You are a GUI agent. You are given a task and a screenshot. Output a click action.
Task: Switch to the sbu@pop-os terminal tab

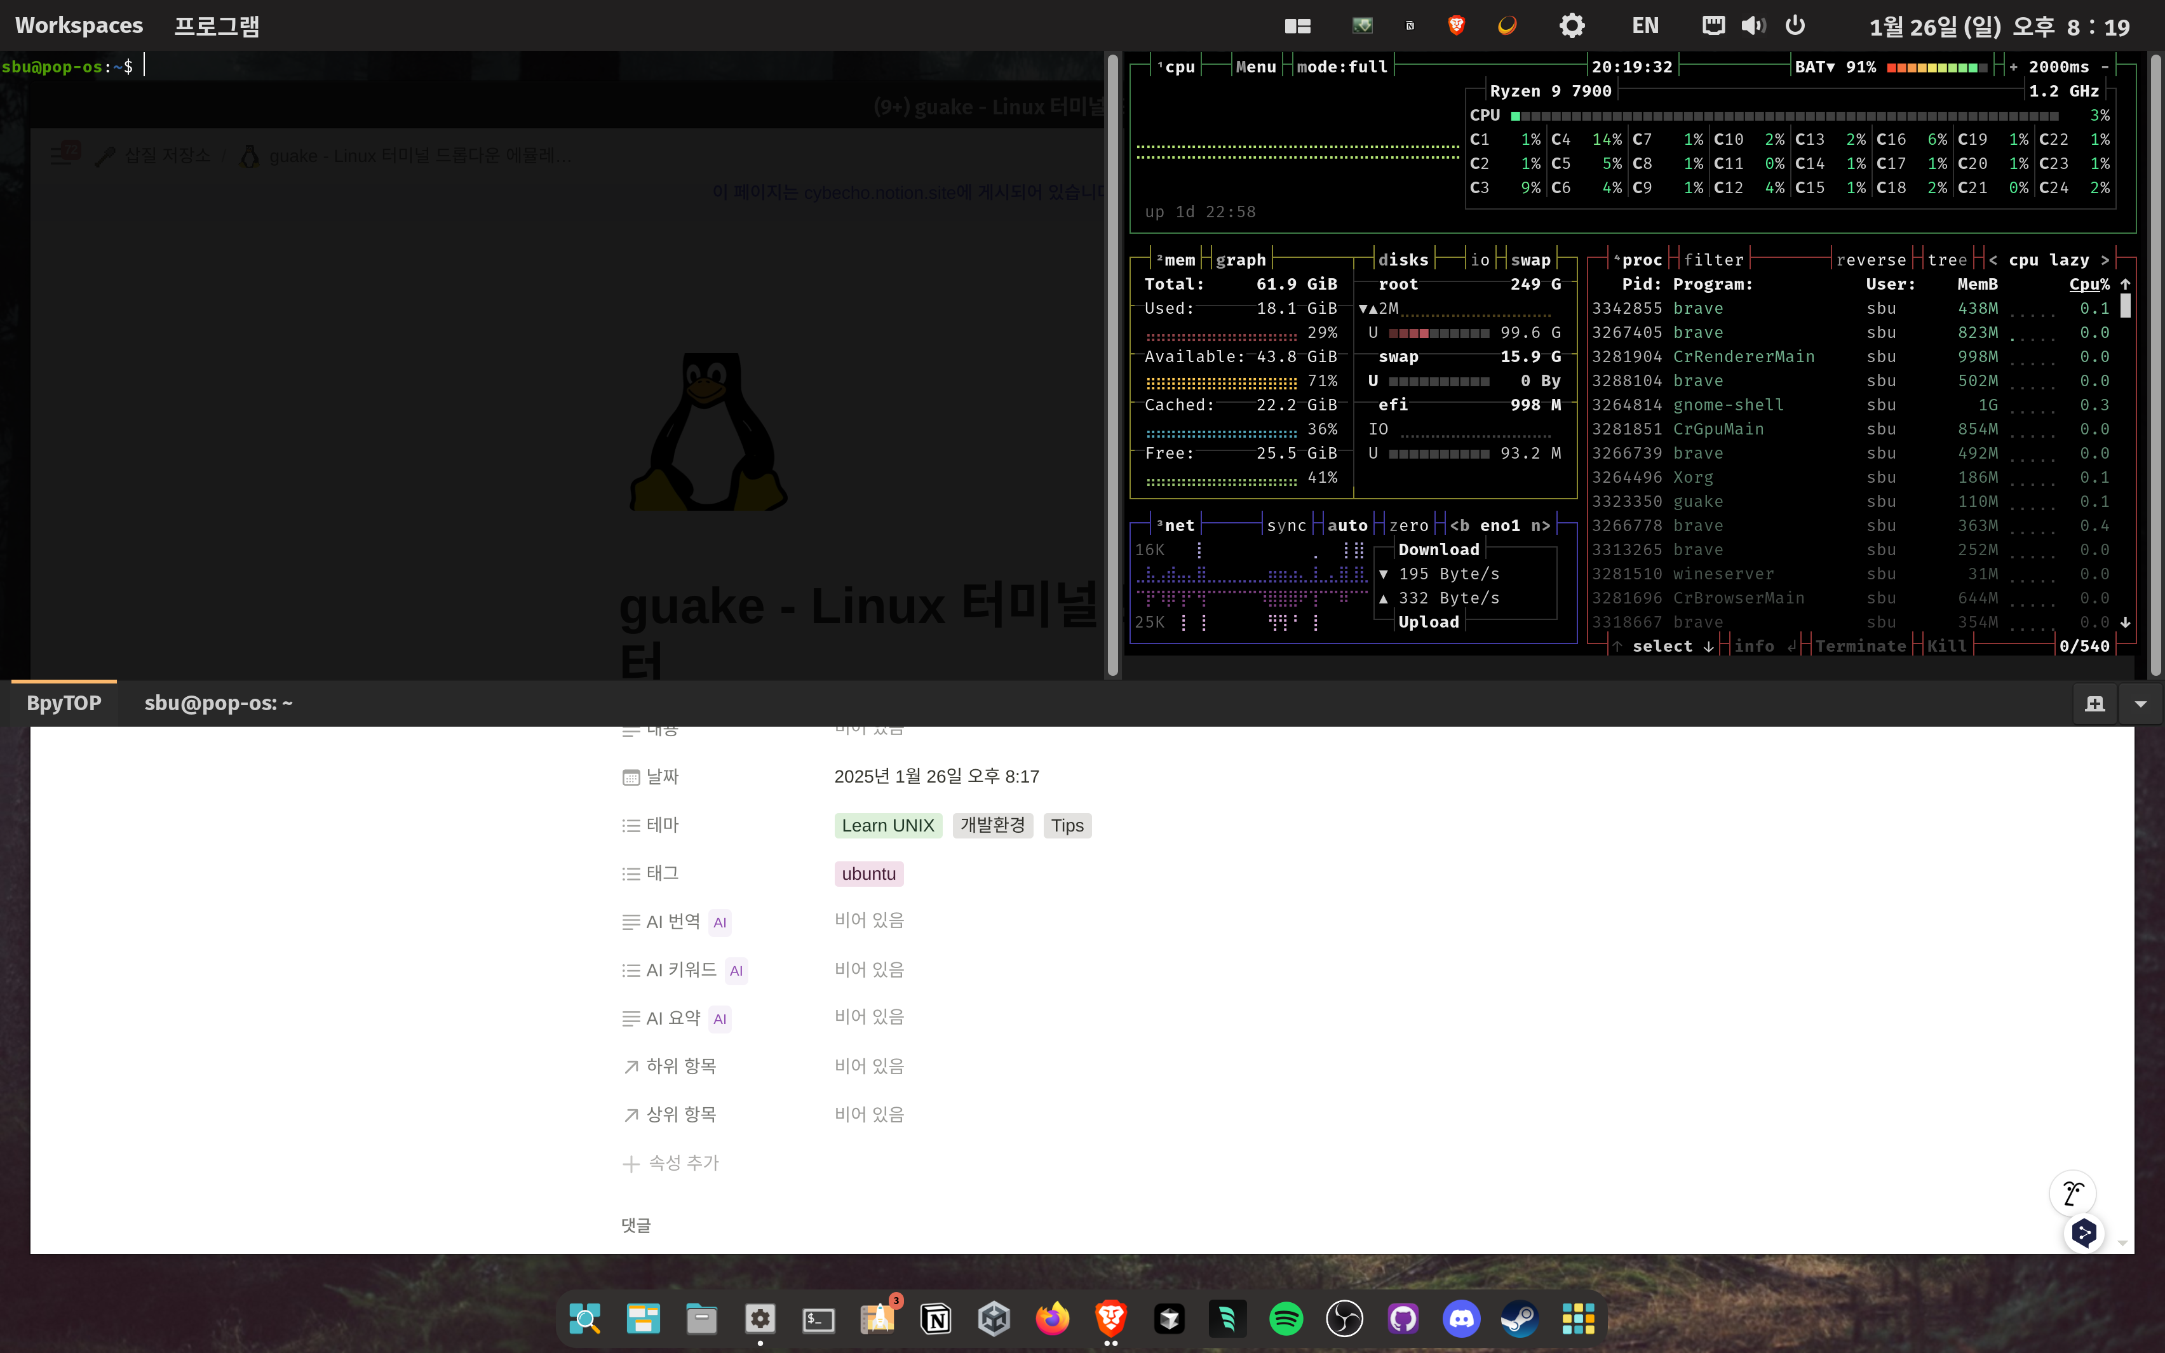[219, 703]
